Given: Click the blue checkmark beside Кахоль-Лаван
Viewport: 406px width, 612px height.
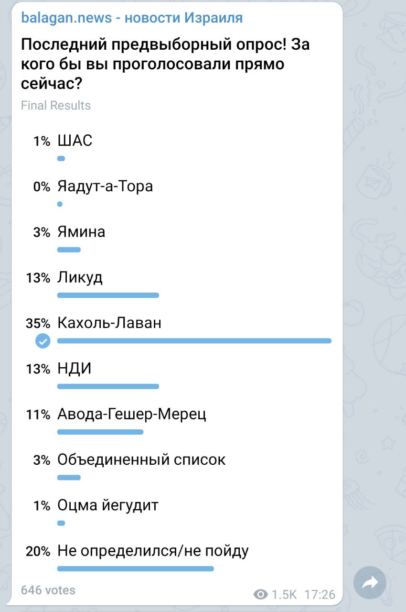Looking at the screenshot, I should click(x=43, y=341).
